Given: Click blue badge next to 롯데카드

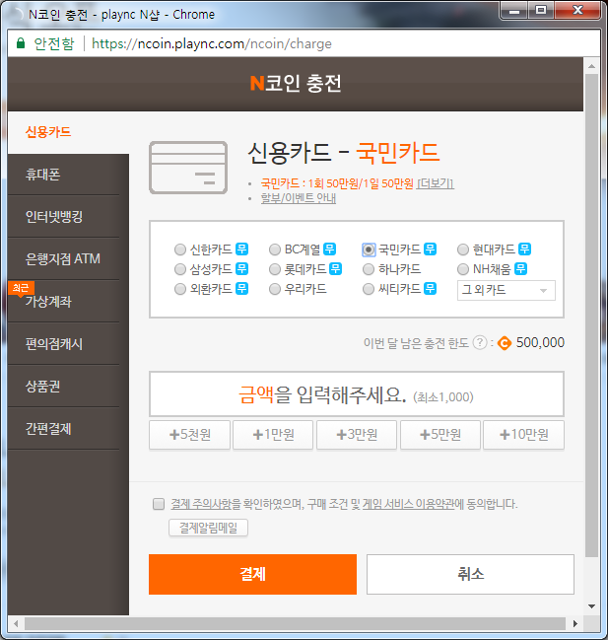Looking at the screenshot, I should 336,269.
